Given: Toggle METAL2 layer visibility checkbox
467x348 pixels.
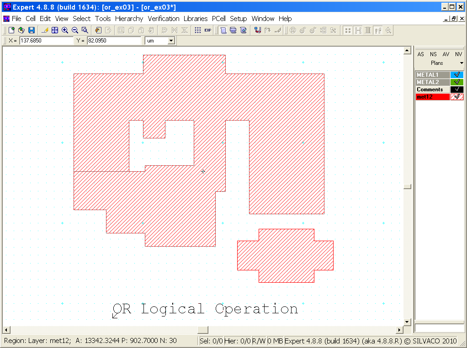Looking at the screenshot, I should tap(456, 82).
